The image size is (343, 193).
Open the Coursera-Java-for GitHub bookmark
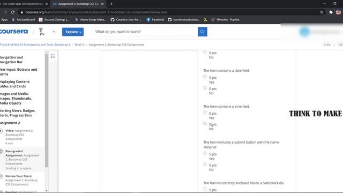click(126, 20)
